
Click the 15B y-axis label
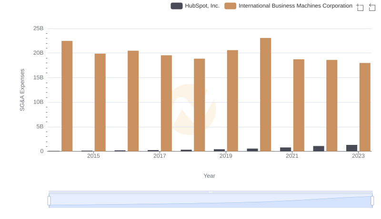point(39,77)
